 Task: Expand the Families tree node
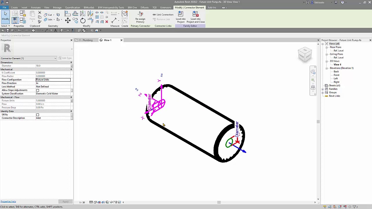323,89
